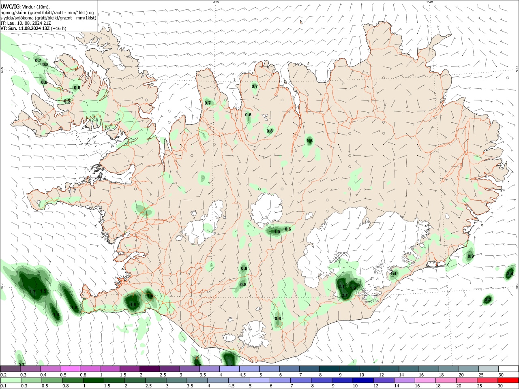Select the dark teal swatch labeled 8
Image resolution: width=519 pixels, height=389 pixels.
[x=329, y=369]
